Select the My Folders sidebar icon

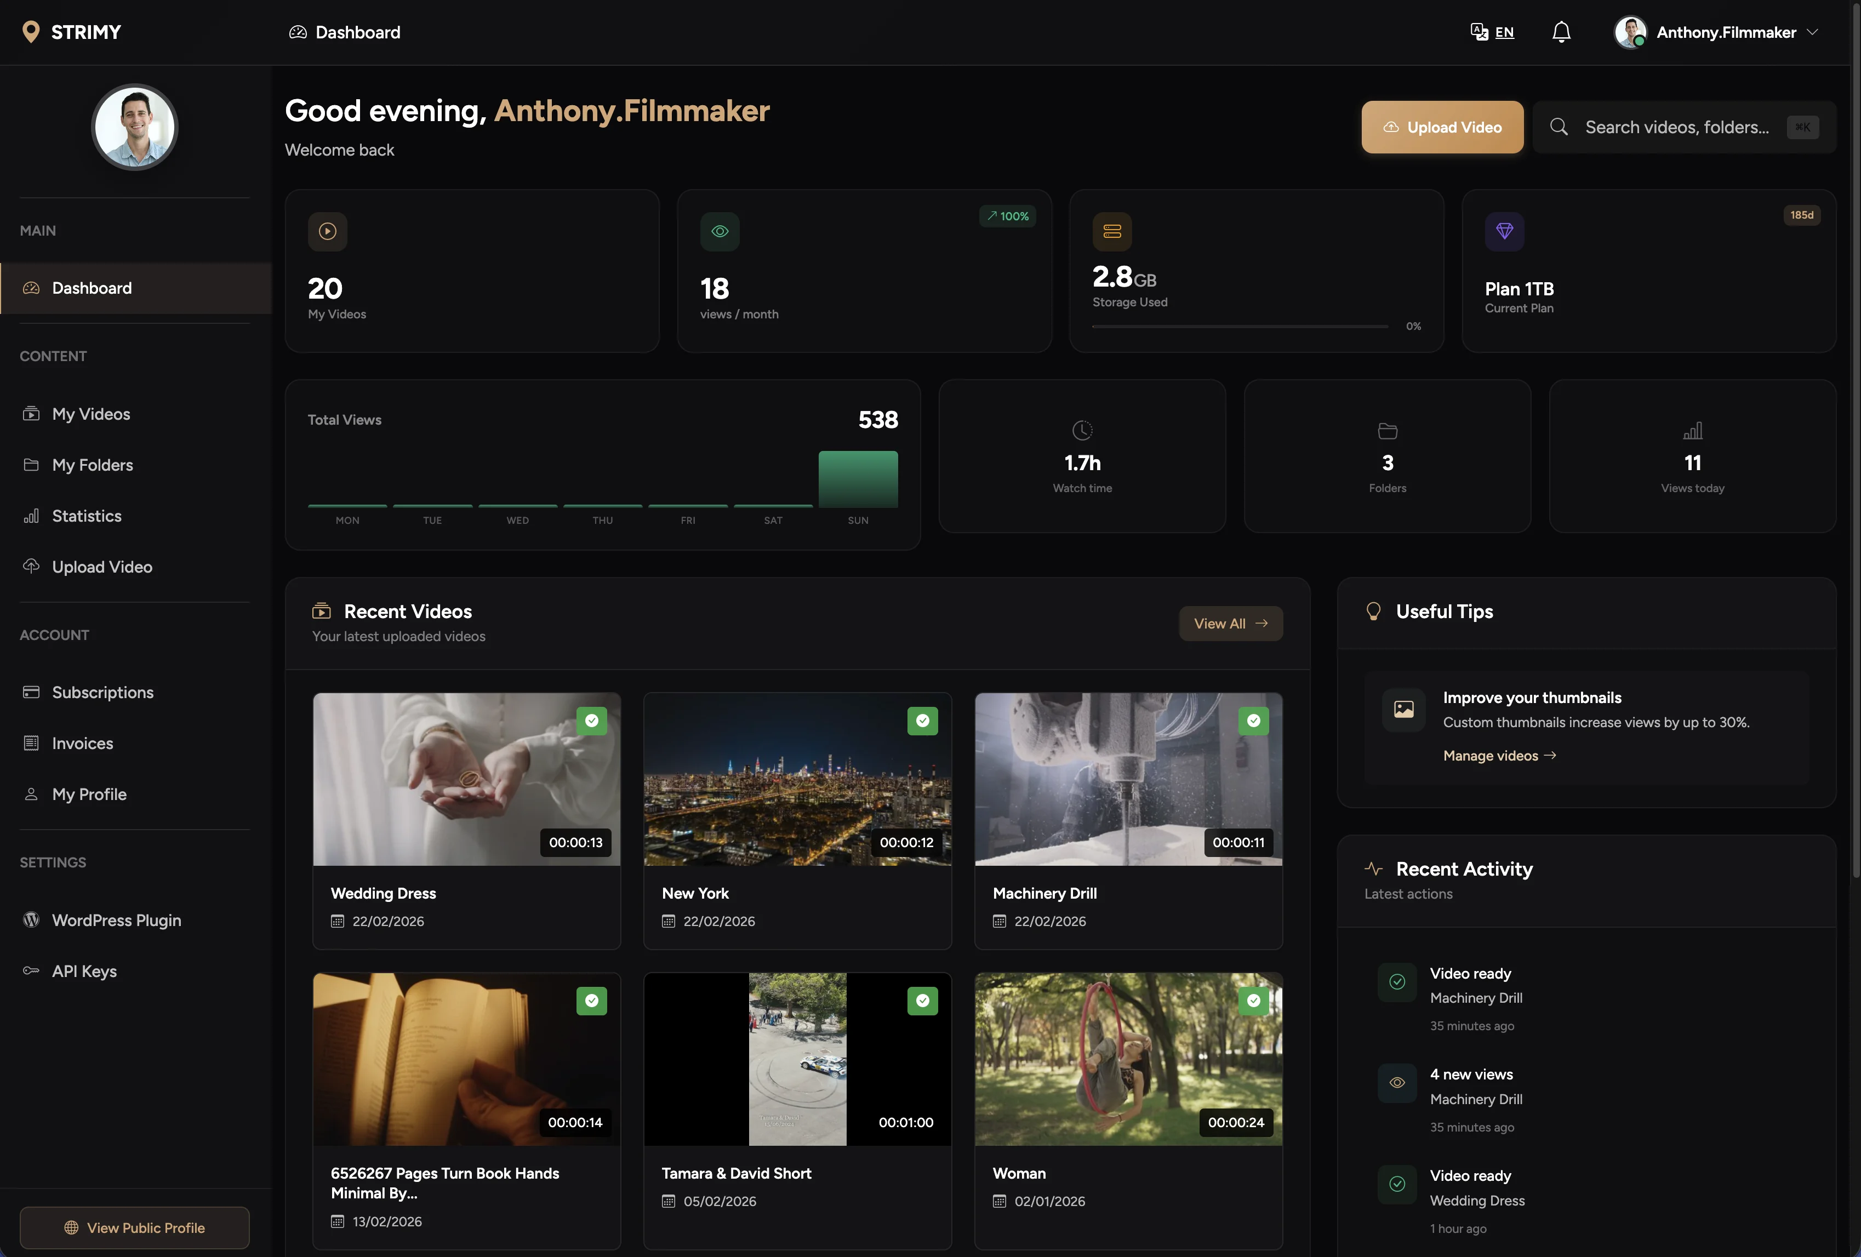31,464
